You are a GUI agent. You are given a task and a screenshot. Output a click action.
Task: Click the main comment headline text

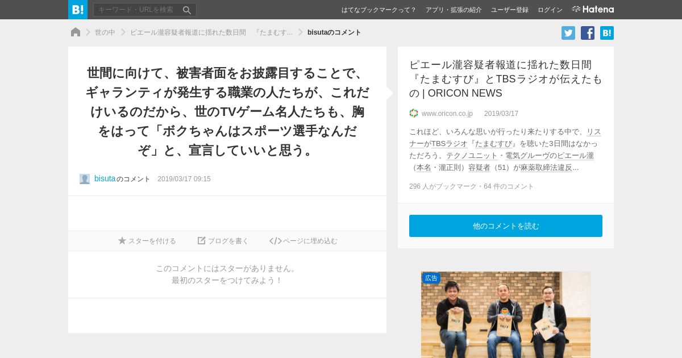pyautogui.click(x=227, y=111)
